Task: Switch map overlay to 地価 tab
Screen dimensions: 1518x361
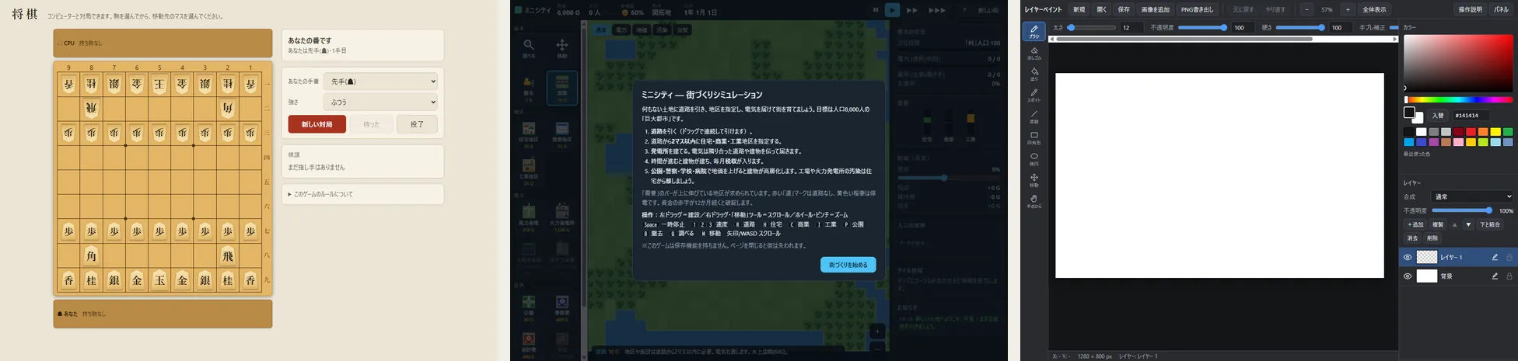Action: [642, 30]
